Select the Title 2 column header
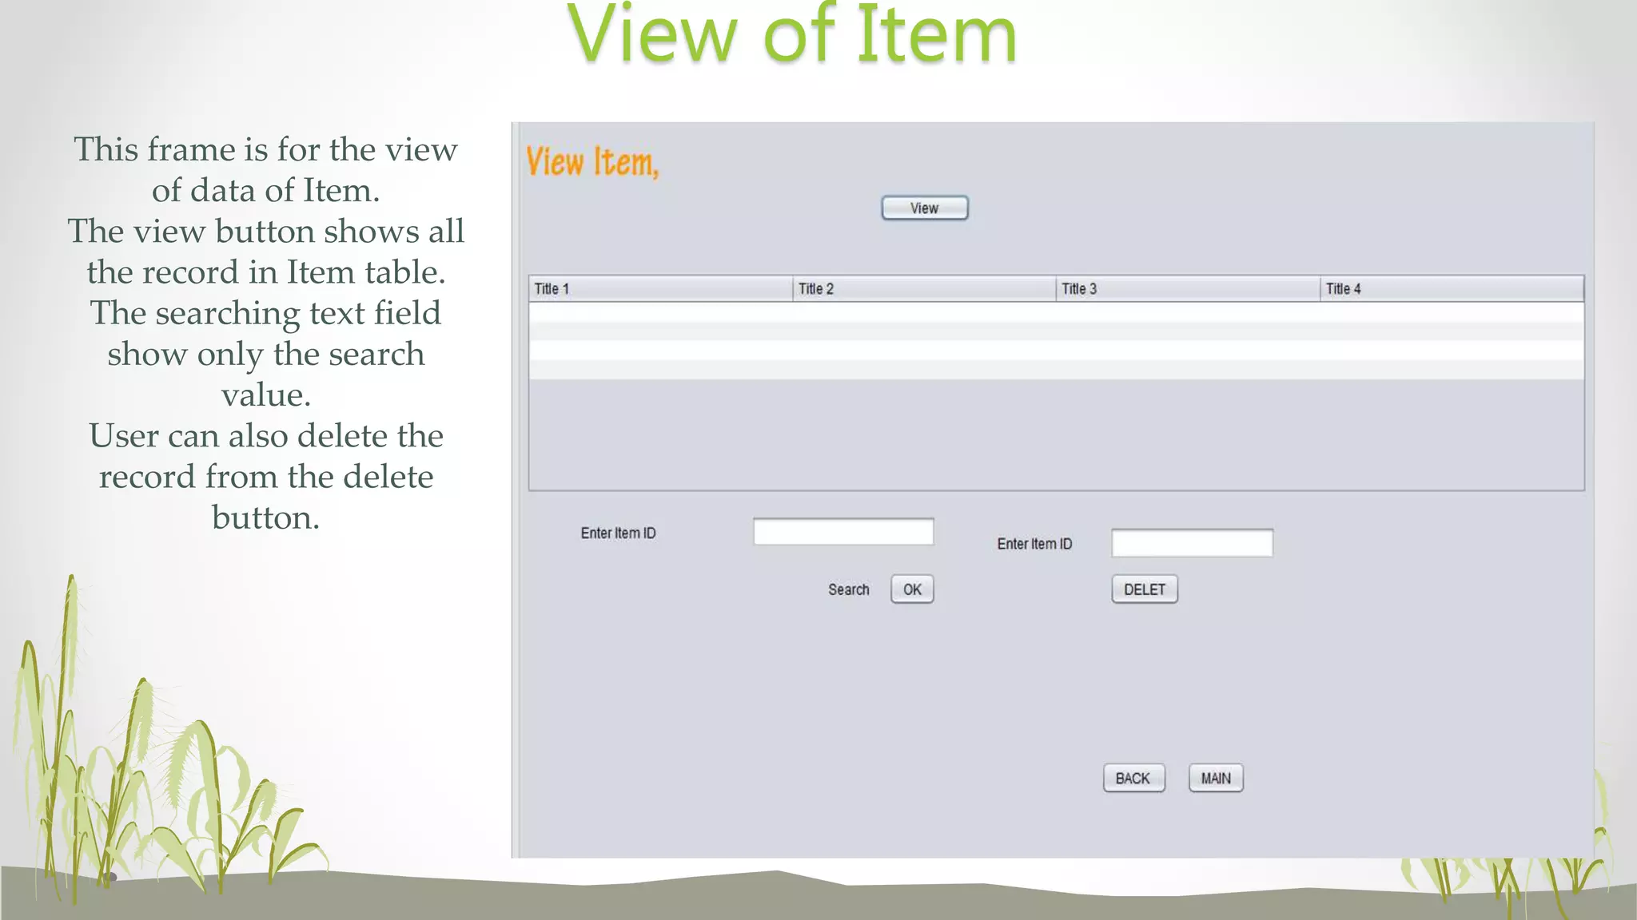 point(924,288)
